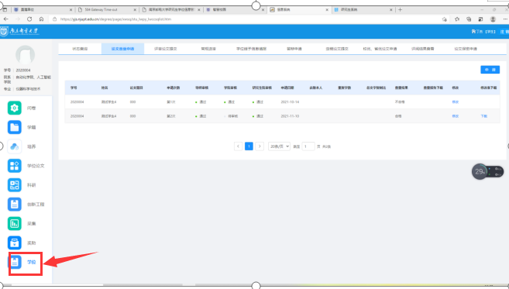Click the blue 申请 button

click(490, 70)
